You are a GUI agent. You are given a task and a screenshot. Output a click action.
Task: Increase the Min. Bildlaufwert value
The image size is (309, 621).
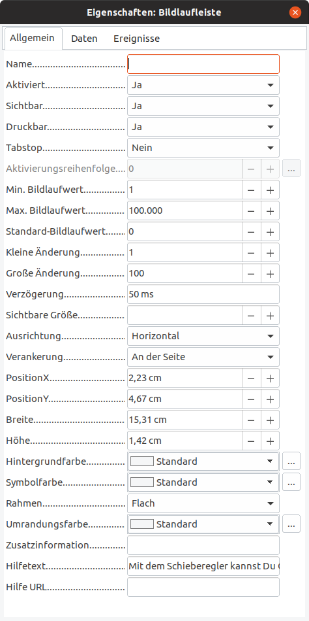(271, 190)
